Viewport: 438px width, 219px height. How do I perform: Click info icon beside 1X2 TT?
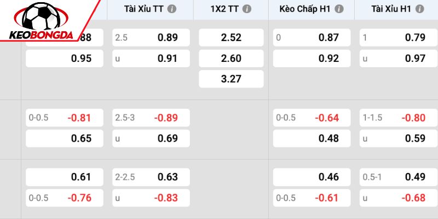tap(247, 9)
